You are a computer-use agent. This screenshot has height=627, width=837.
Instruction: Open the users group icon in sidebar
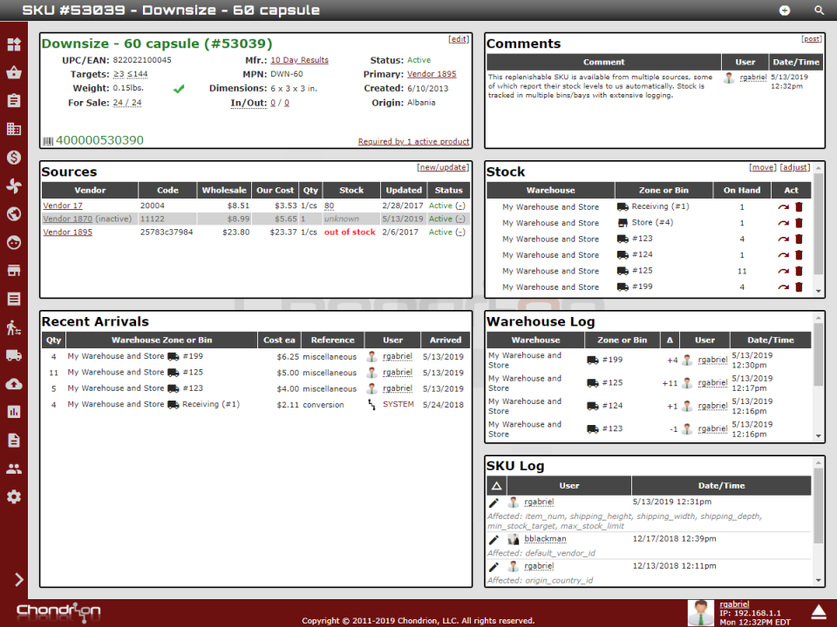pyautogui.click(x=14, y=469)
